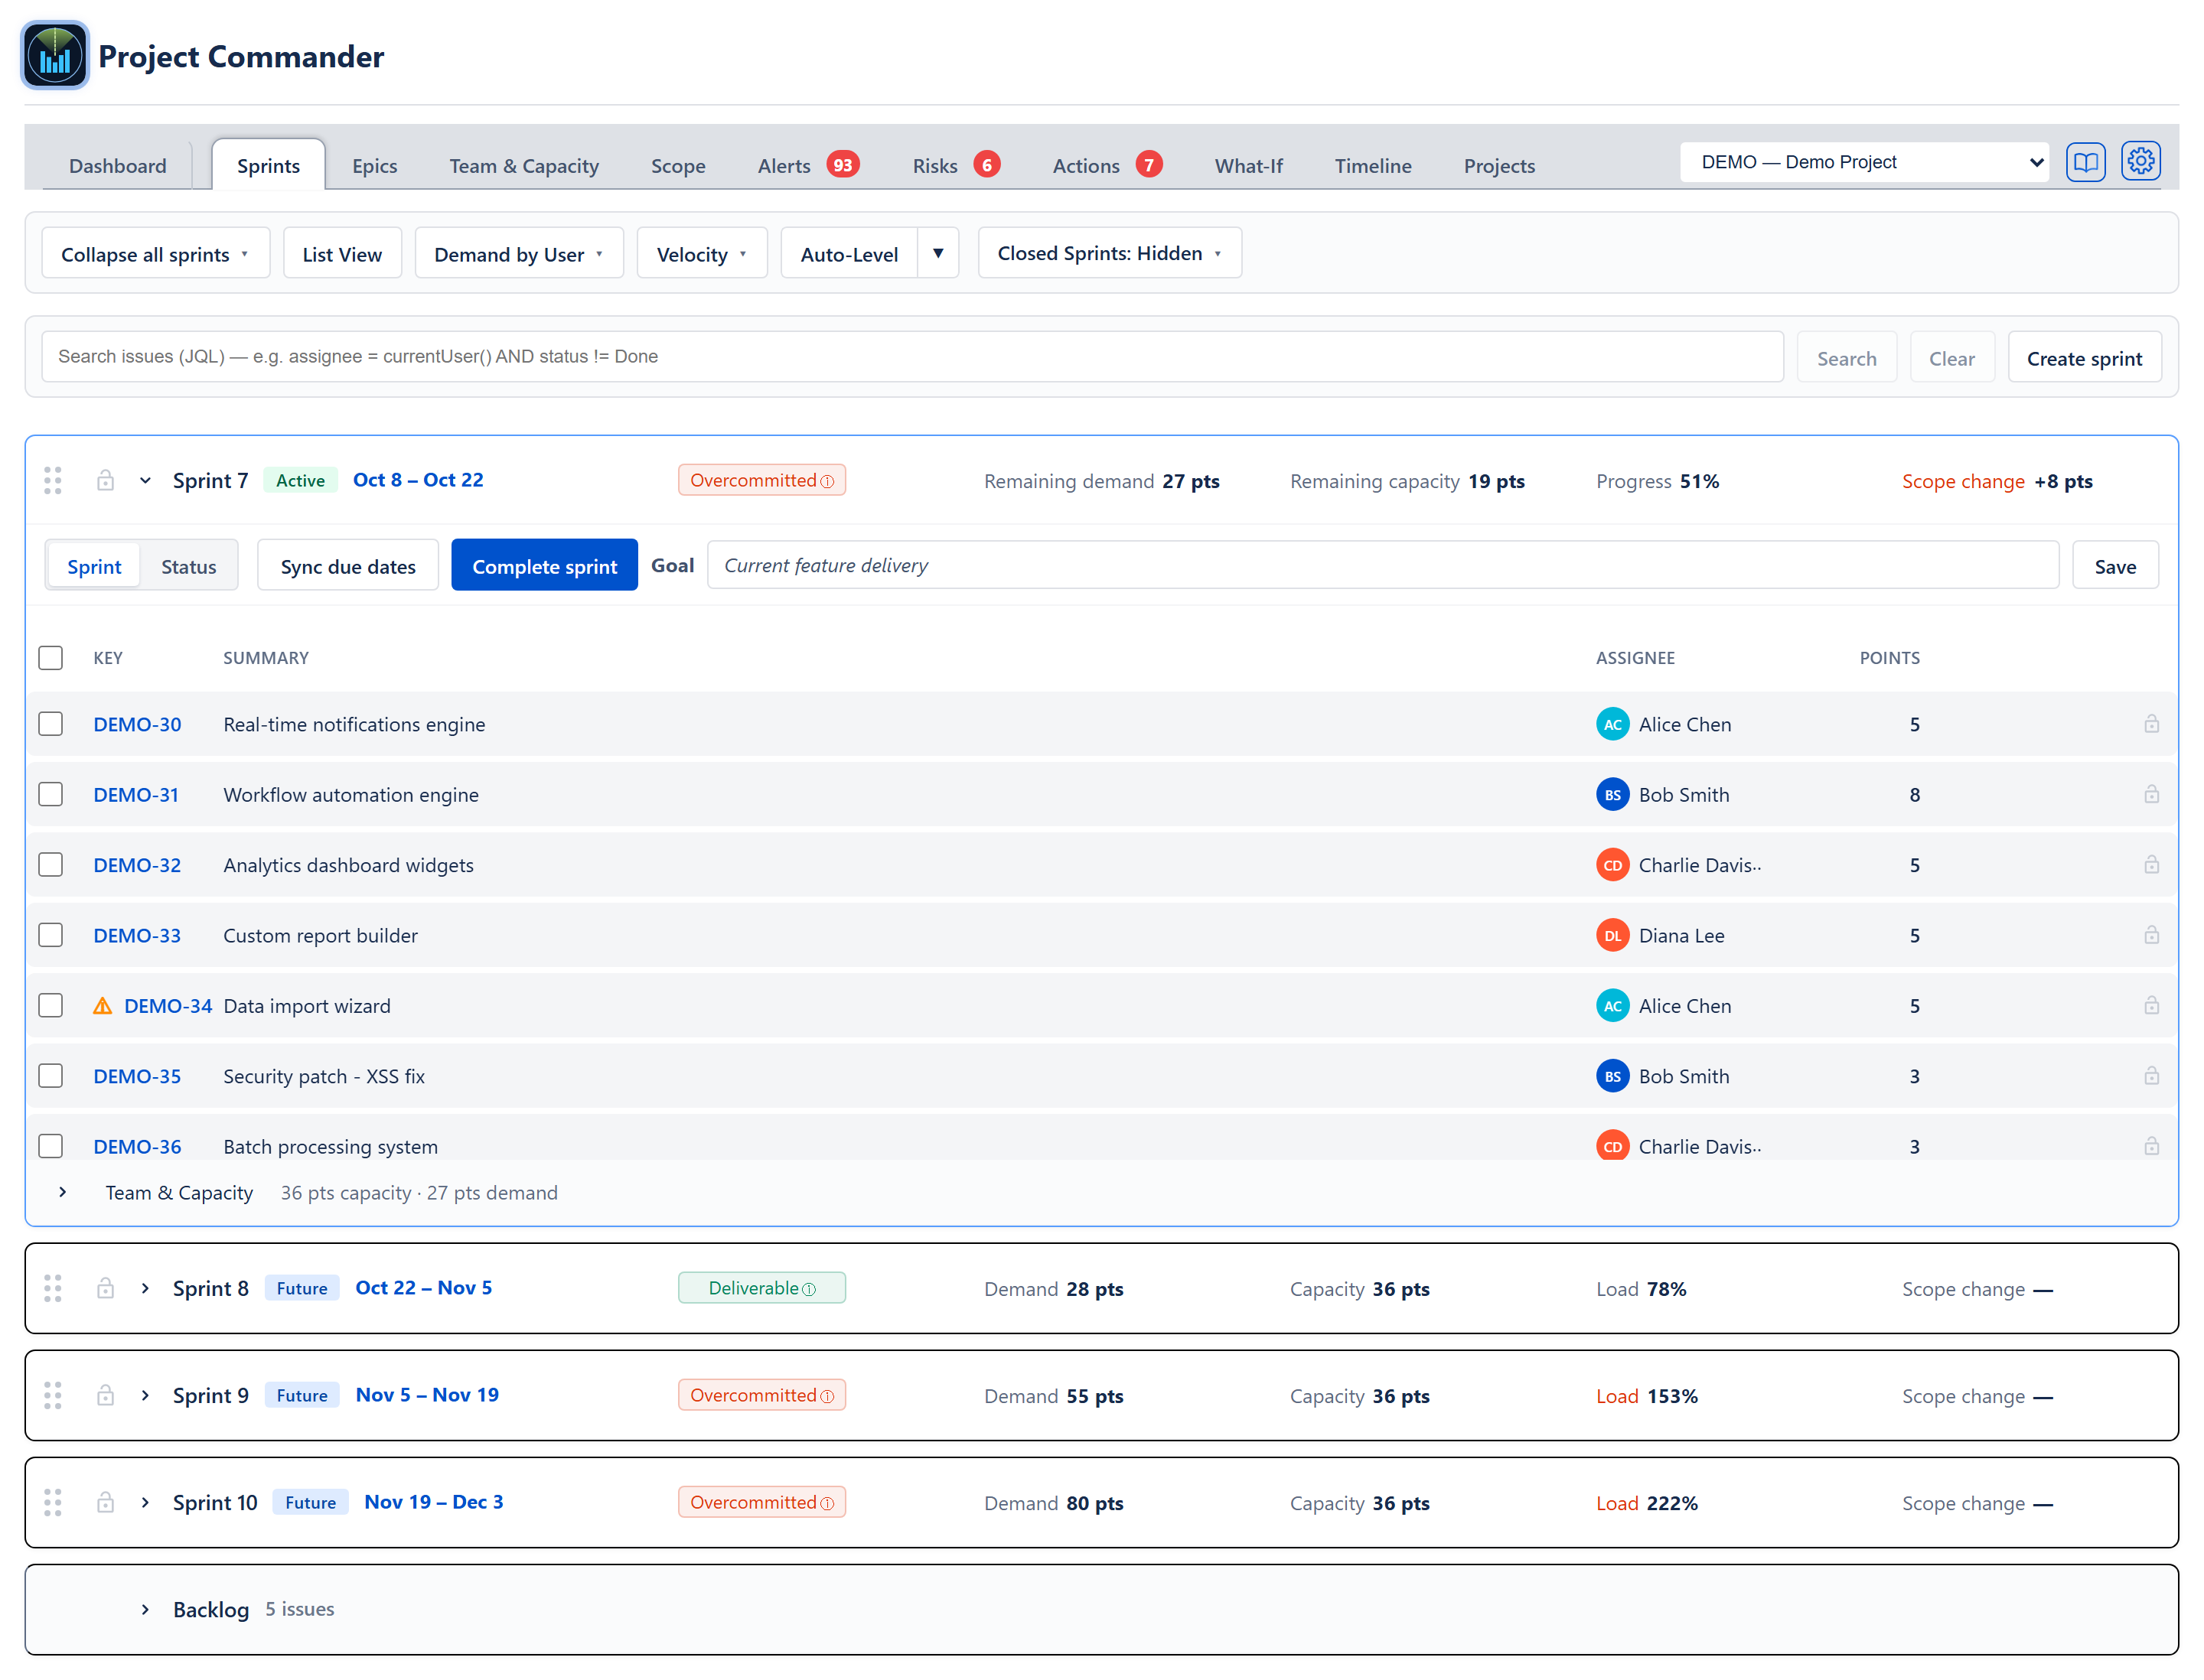Go to the What-If tab
This screenshot has width=2204, height=1680.
[1247, 166]
